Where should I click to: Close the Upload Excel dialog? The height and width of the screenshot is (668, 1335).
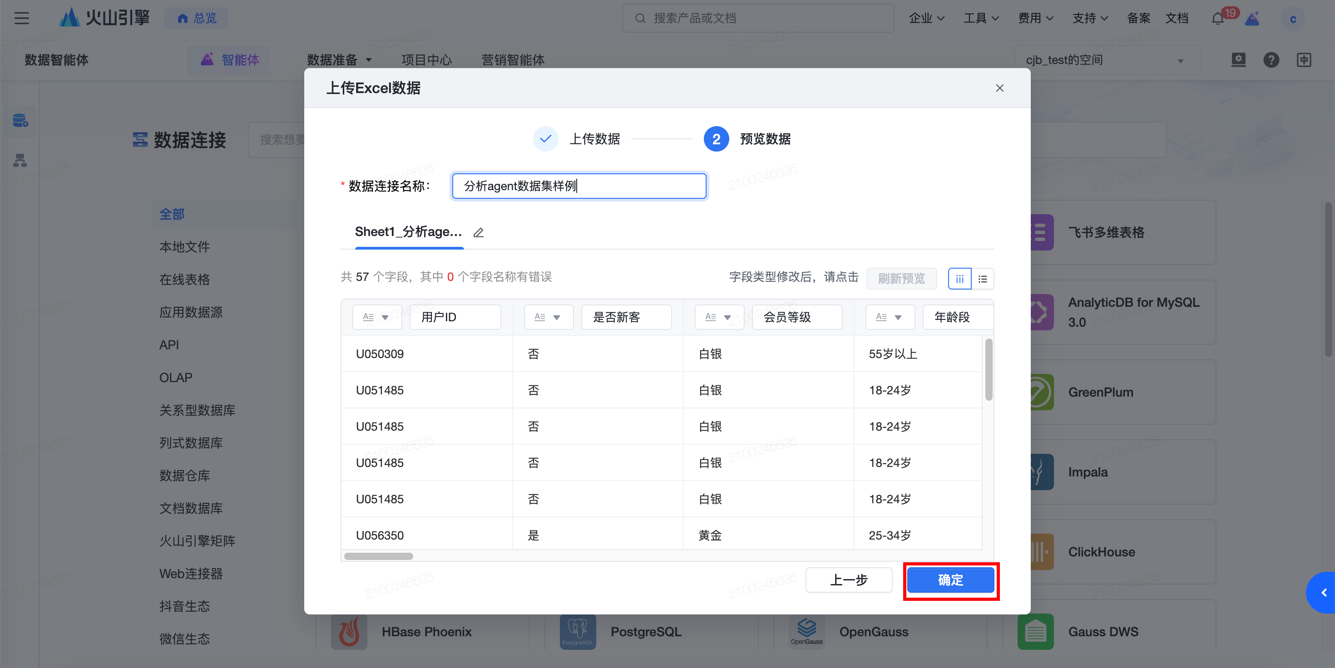click(x=1000, y=88)
